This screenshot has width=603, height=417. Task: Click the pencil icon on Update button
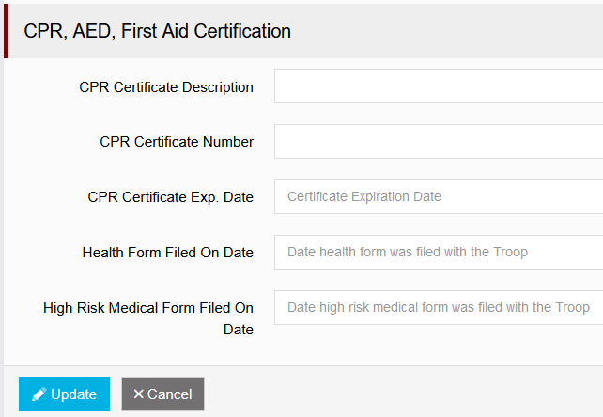point(39,394)
